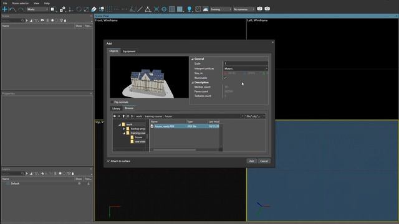Select the Browse tab
This screenshot has height=224, width=399.
click(x=129, y=108)
